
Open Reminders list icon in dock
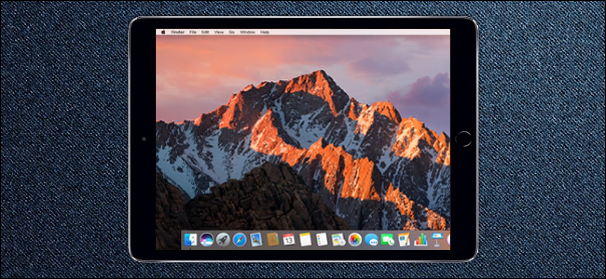click(322, 240)
